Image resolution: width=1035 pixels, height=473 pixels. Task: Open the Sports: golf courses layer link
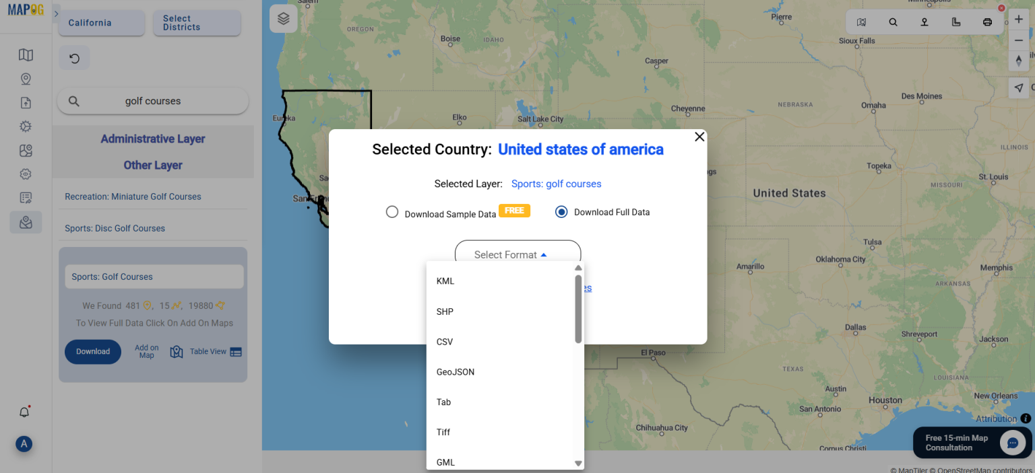point(556,183)
